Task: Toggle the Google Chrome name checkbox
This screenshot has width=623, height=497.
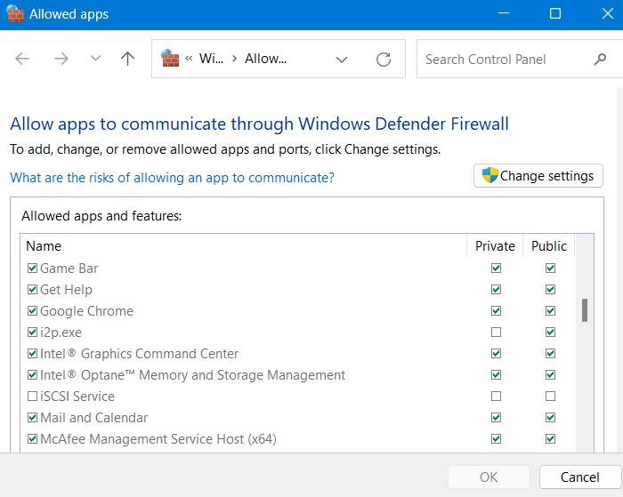Action: point(33,311)
